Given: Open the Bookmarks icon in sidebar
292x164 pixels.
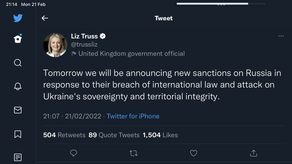Looking at the screenshot, I should tap(17, 134).
